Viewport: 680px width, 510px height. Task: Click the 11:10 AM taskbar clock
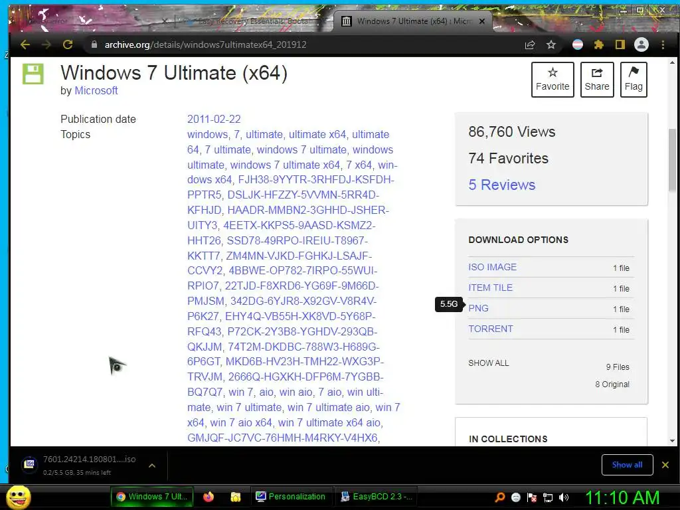[622, 498]
